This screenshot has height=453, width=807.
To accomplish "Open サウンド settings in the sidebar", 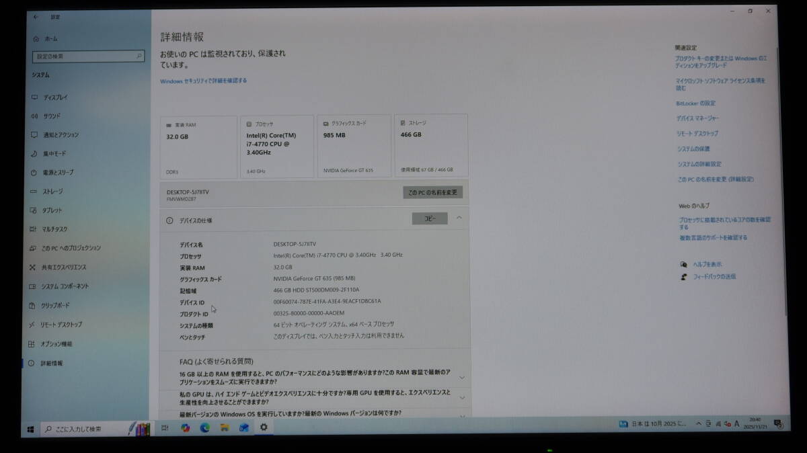I will (x=46, y=116).
